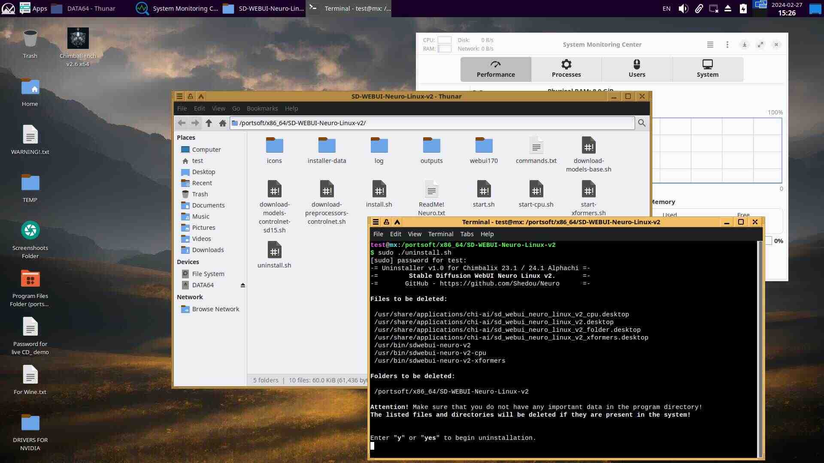Screen dimensions: 824x463
Task: Click the Thunar home toolbar icon
Action: [x=222, y=123]
